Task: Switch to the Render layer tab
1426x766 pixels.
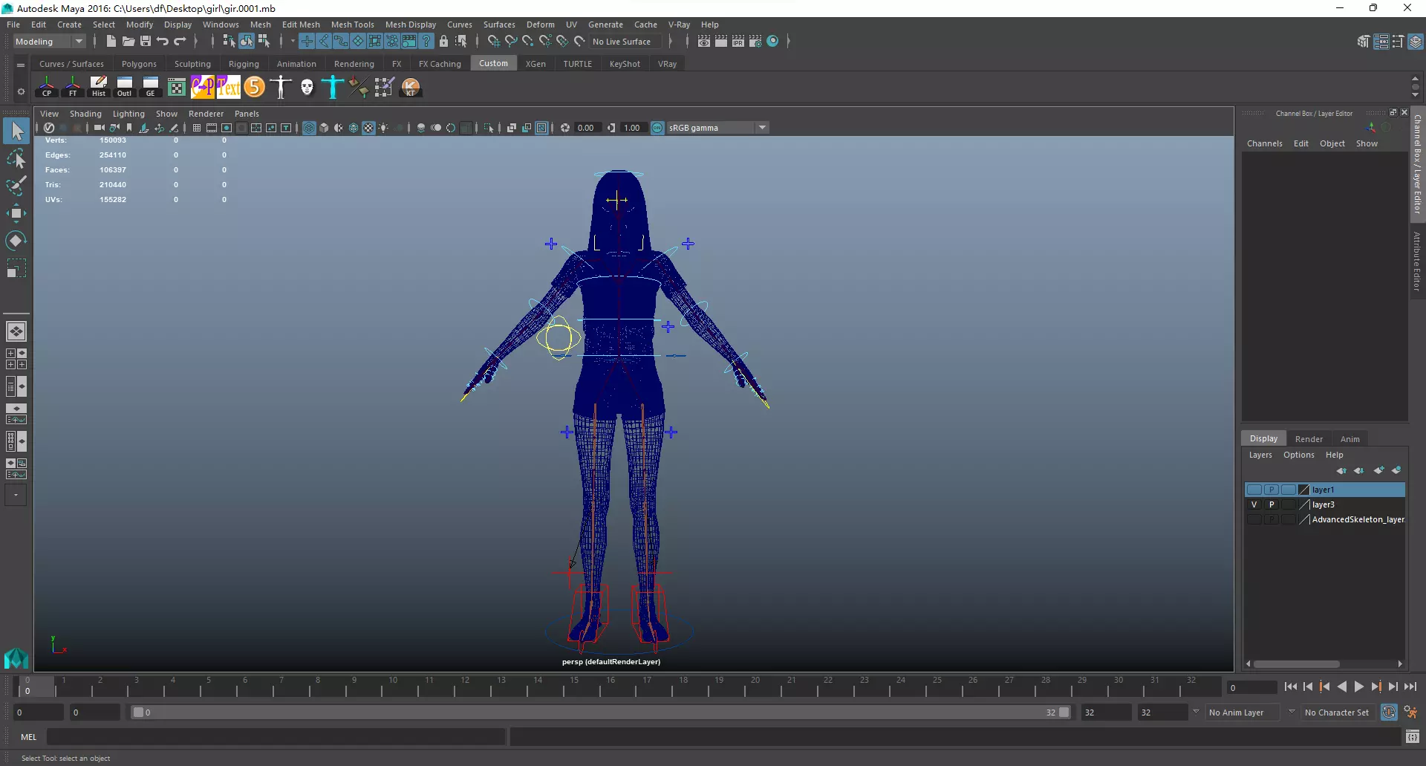Action: 1309,439
